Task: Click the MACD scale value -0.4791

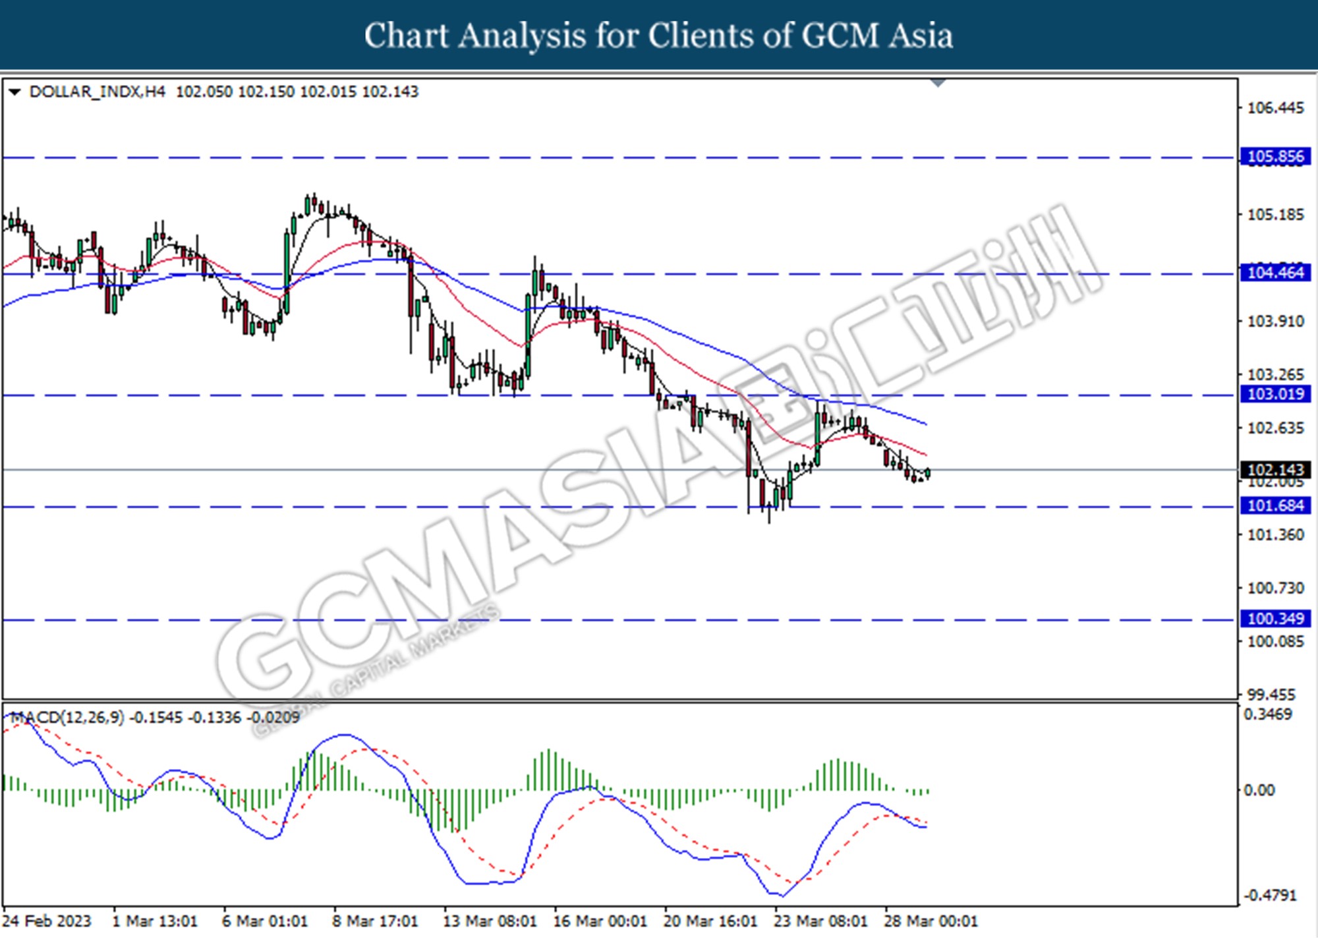Action: click(1270, 896)
